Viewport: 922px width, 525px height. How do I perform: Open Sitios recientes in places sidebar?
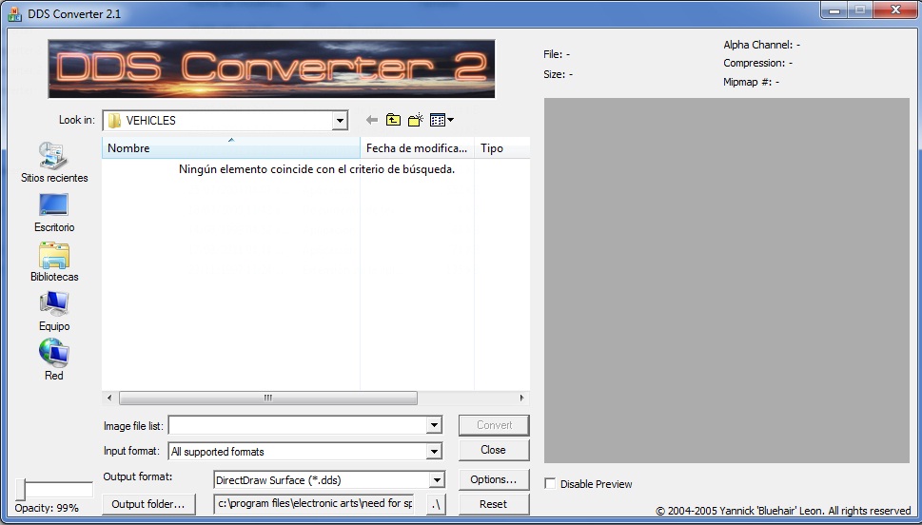tap(54, 163)
